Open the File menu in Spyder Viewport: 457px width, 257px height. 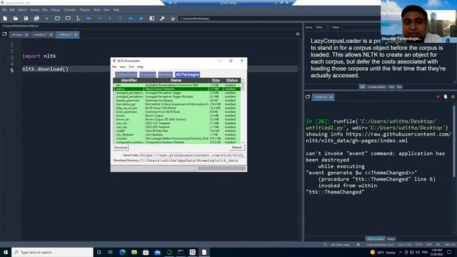click(4, 9)
